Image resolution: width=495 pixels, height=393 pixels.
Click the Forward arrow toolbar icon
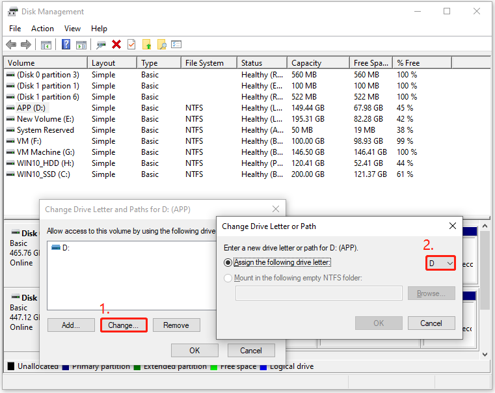coord(26,44)
